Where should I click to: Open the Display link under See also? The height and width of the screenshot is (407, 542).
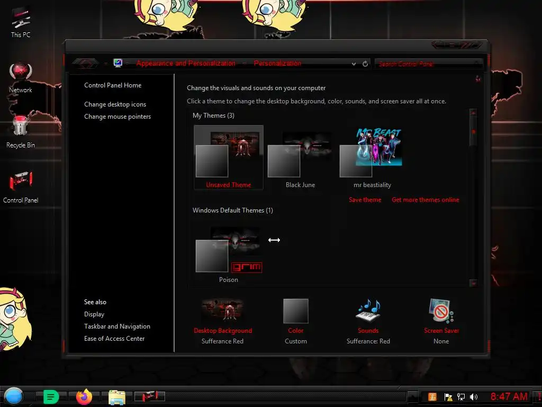[94, 314]
